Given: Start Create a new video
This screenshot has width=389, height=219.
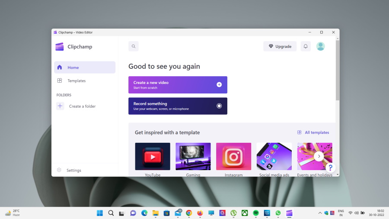Looking at the screenshot, I should pyautogui.click(x=178, y=85).
